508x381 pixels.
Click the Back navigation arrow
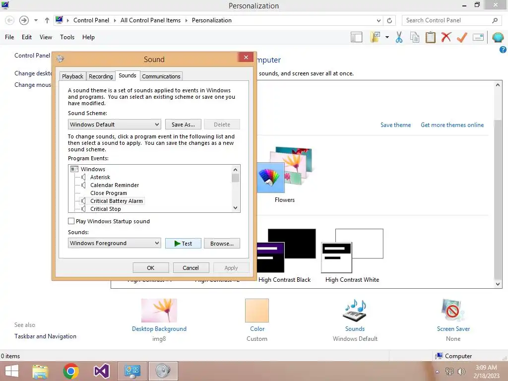pos(10,20)
